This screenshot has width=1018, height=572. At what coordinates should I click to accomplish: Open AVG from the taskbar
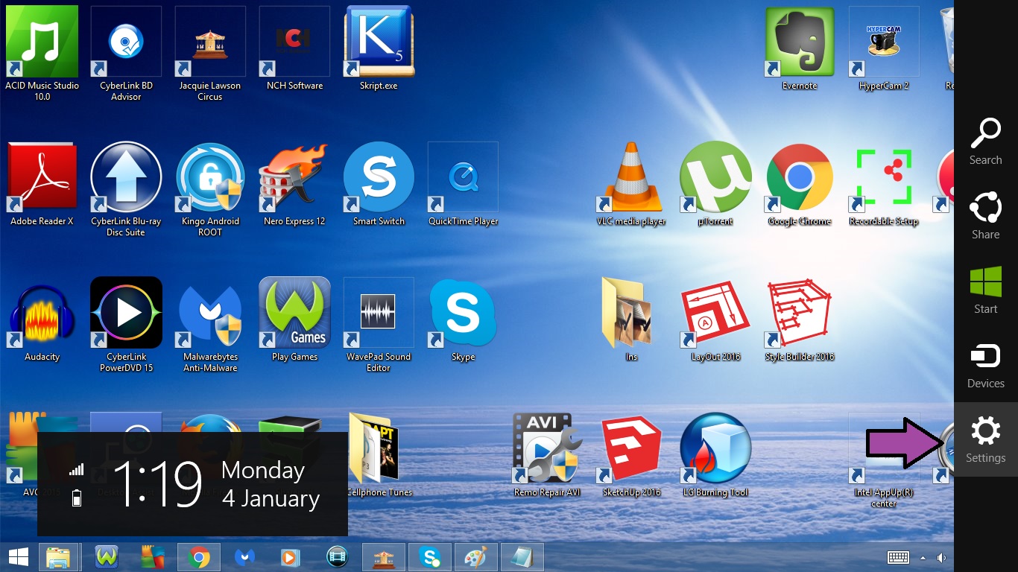(x=153, y=557)
